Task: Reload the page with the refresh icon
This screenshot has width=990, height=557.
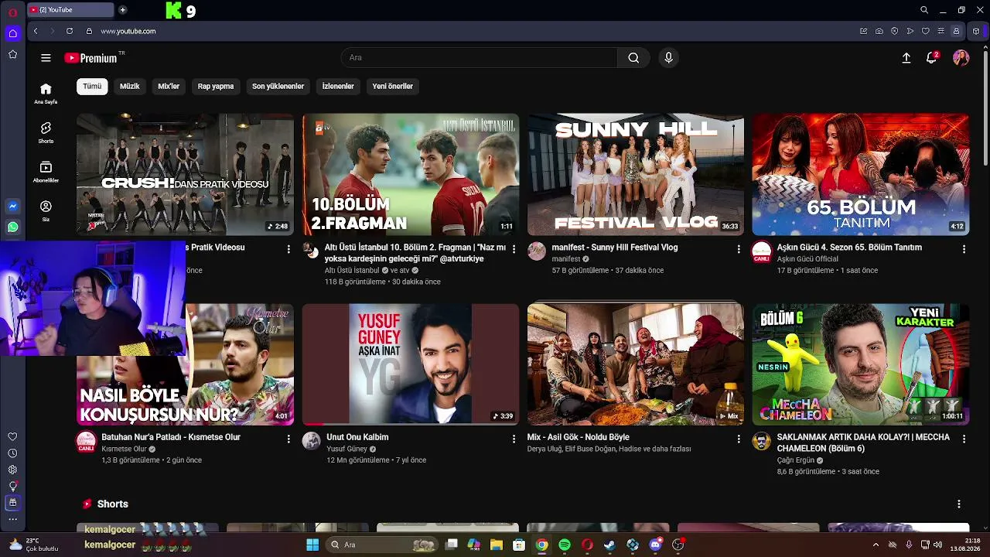Action: (70, 31)
